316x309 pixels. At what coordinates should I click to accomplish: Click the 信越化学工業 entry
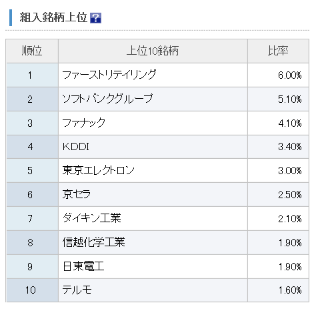(93, 242)
